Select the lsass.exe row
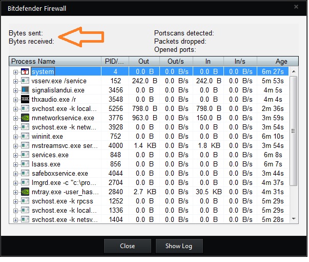 tap(149, 164)
